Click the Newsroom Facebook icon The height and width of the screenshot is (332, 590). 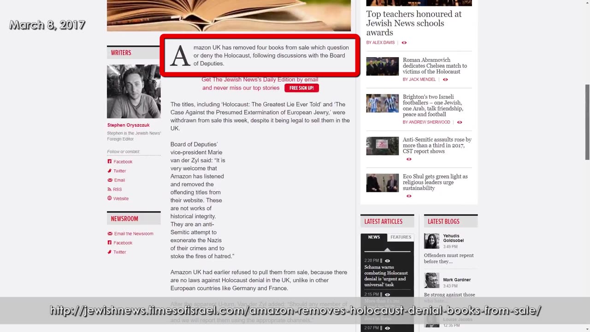(110, 243)
